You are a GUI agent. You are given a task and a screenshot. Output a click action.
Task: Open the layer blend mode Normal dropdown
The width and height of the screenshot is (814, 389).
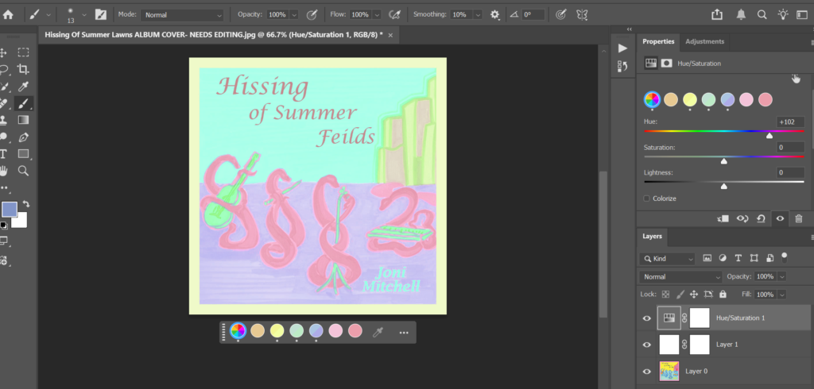[x=680, y=276]
